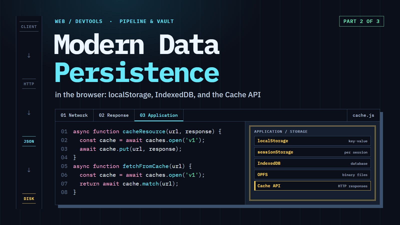This screenshot has height=225, width=400.
Task: Click the arrow between HTTP and JSON
Action: (x=29, y=113)
